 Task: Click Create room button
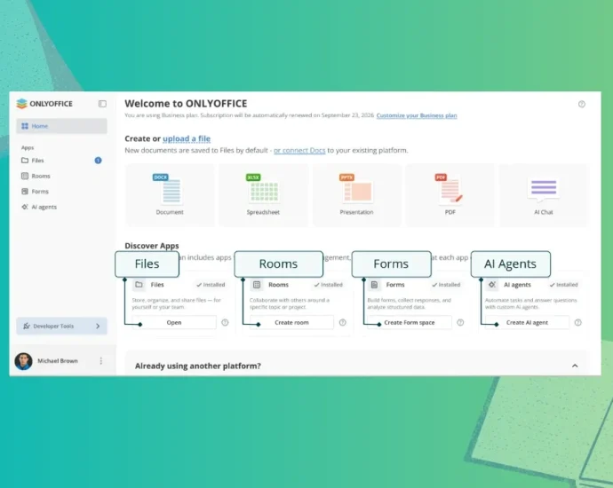click(x=291, y=322)
